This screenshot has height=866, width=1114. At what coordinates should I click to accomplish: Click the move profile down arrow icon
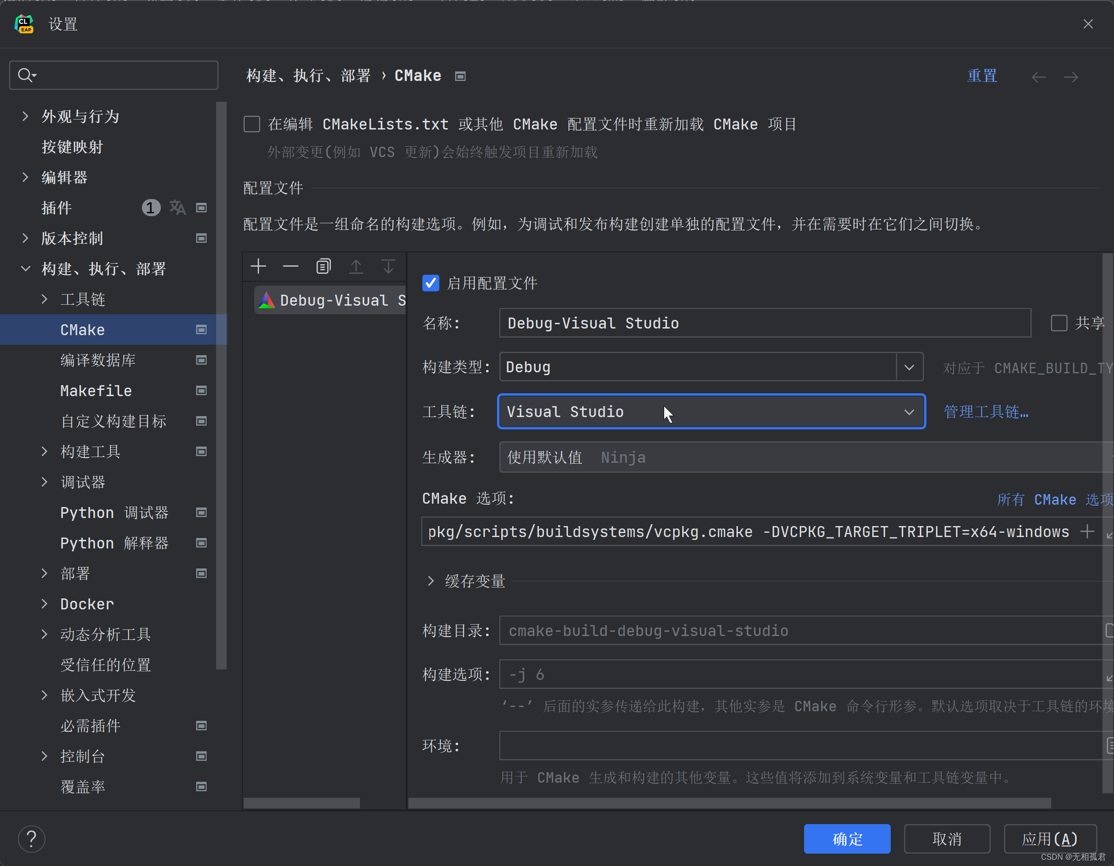[x=388, y=266]
